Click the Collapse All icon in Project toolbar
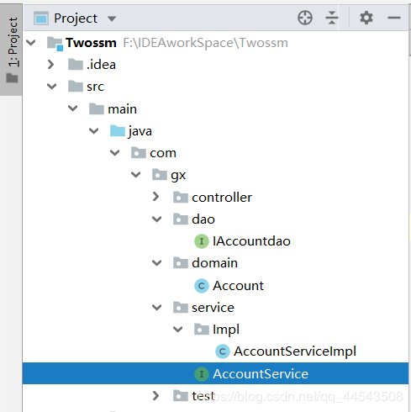Screen dimensions: 411x412 point(332,18)
